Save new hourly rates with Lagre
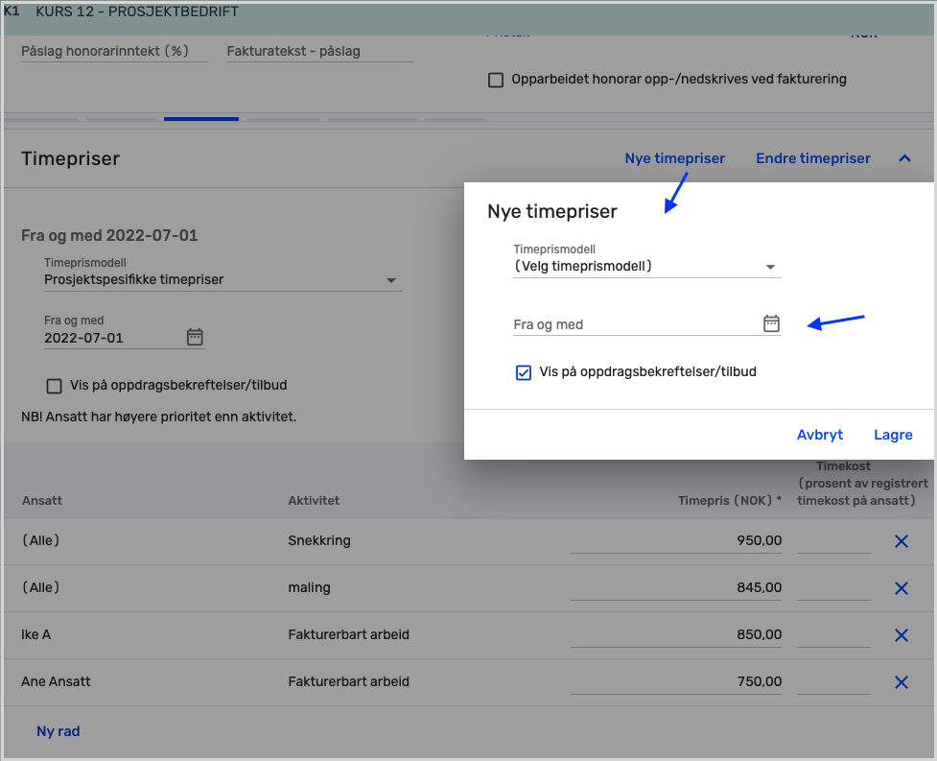 894,435
